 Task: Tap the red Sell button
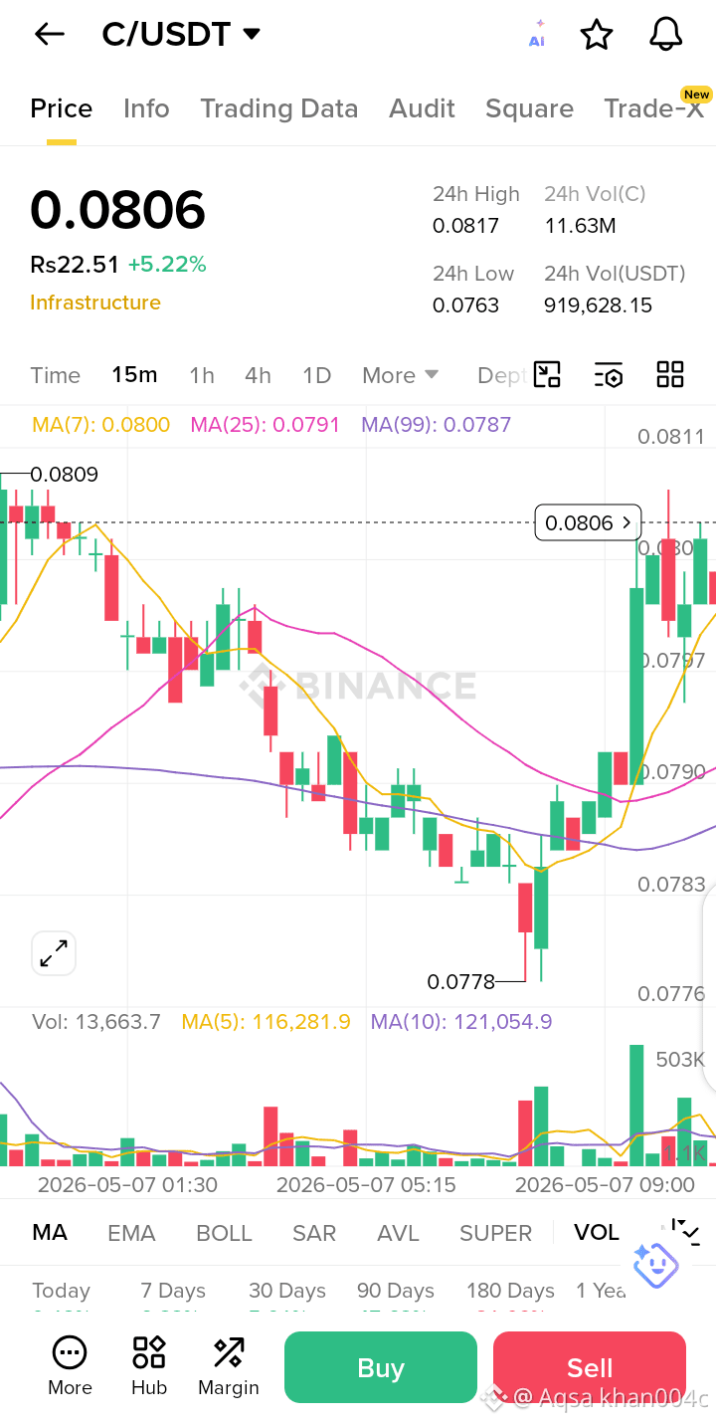[590, 1367]
